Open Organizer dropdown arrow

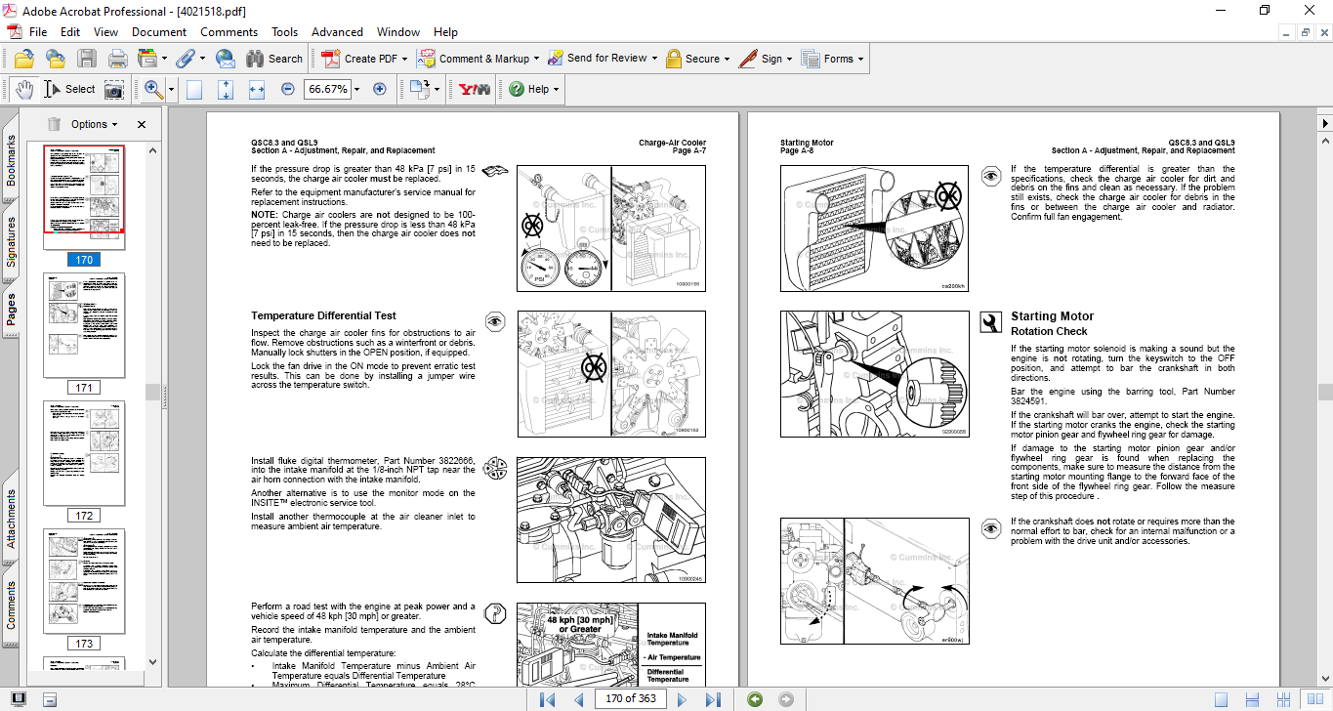click(x=164, y=59)
